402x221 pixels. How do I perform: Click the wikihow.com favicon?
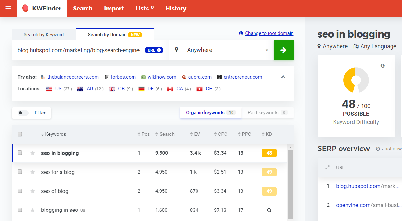[x=143, y=77]
